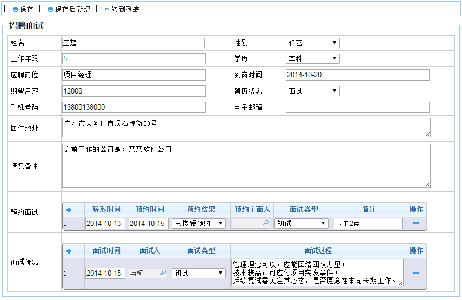
Task: Open the gender dropdown showing 保密
Action: coord(312,43)
